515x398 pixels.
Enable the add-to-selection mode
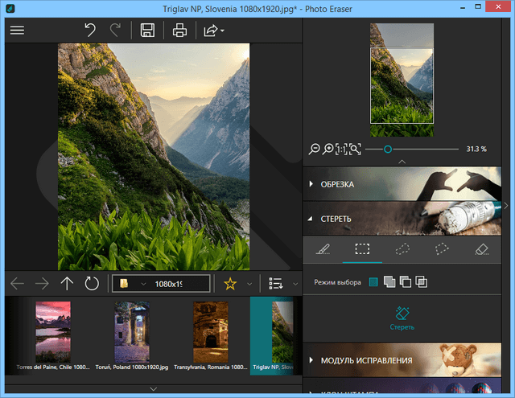[x=389, y=281]
